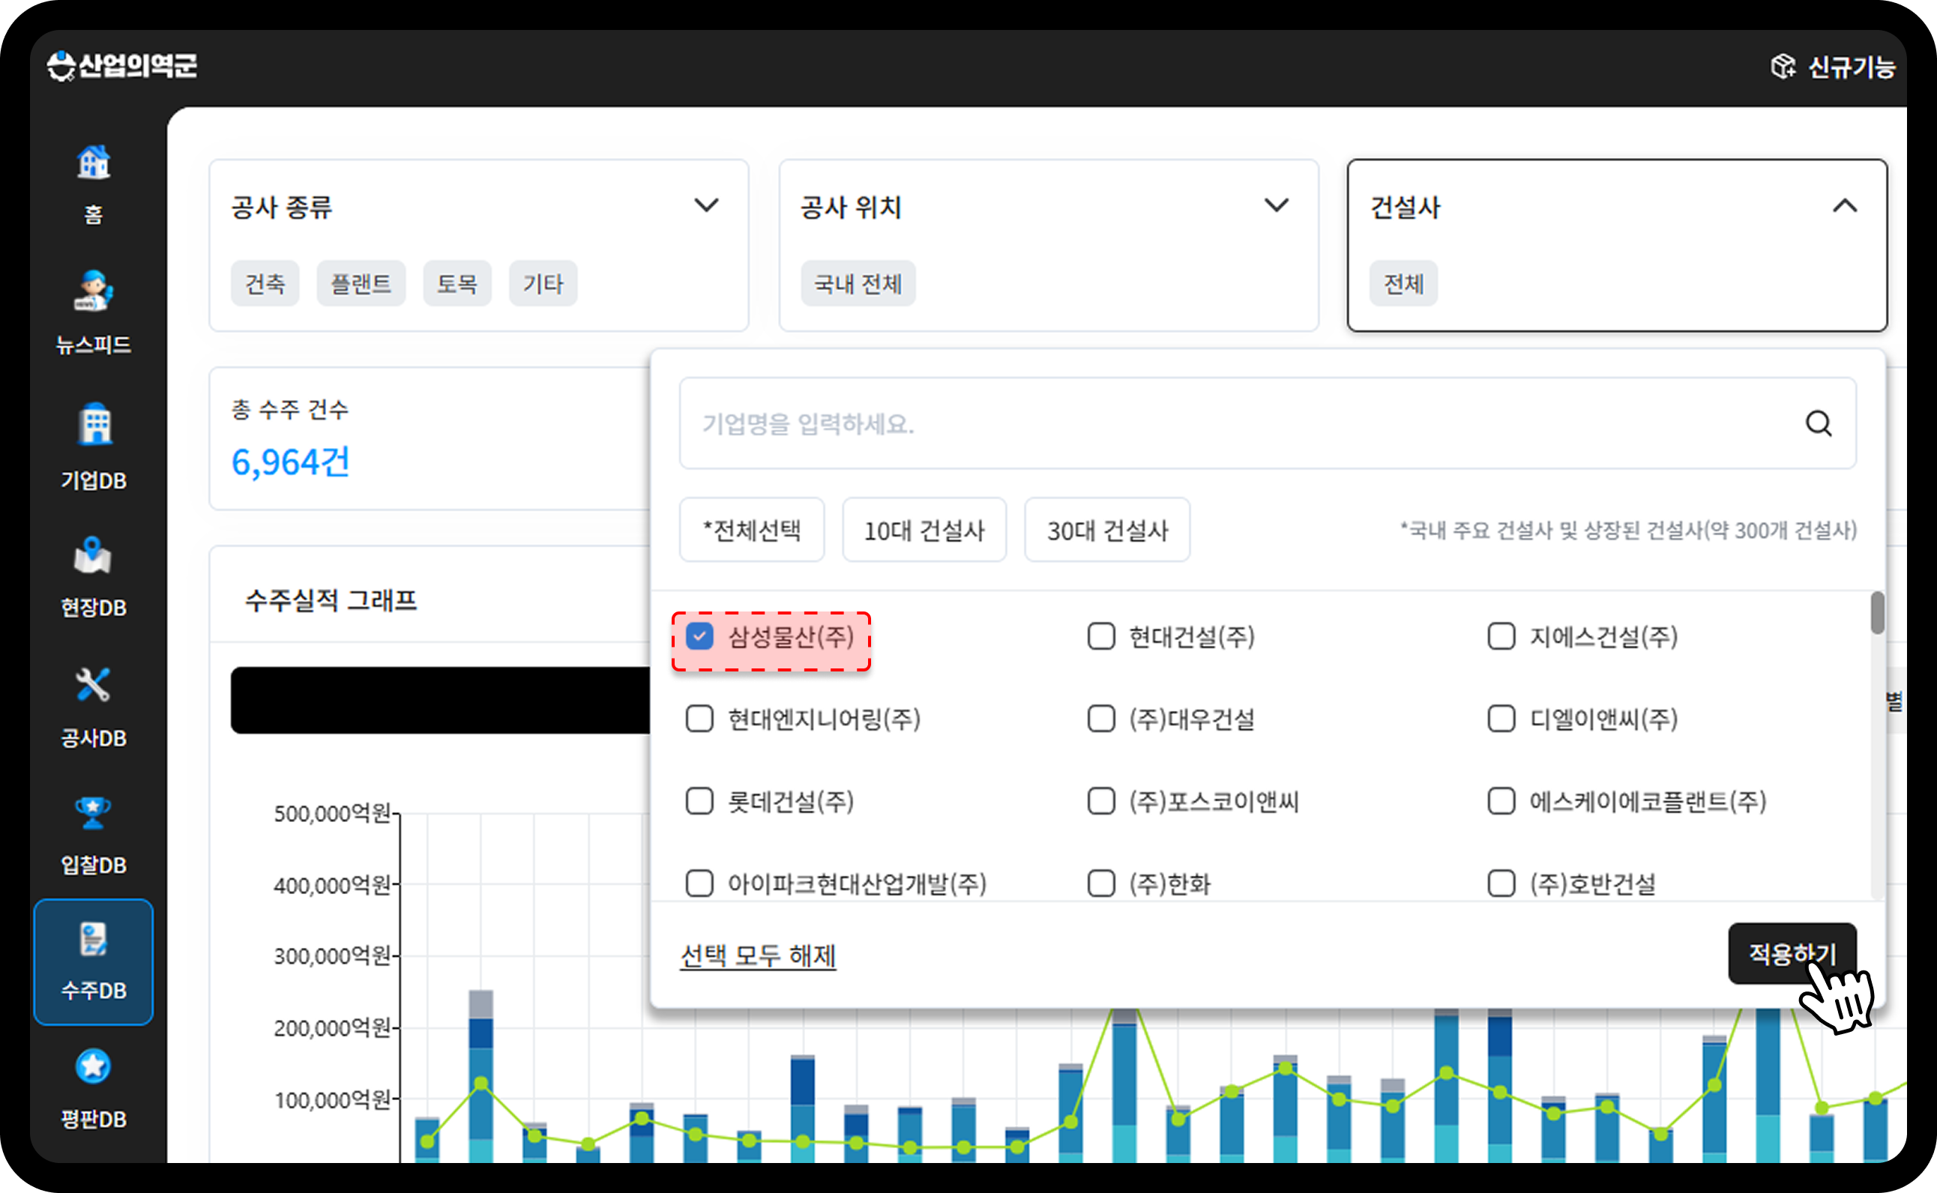Click the 산업의역군 logo
Viewport: 1937px width, 1193px height.
[122, 66]
